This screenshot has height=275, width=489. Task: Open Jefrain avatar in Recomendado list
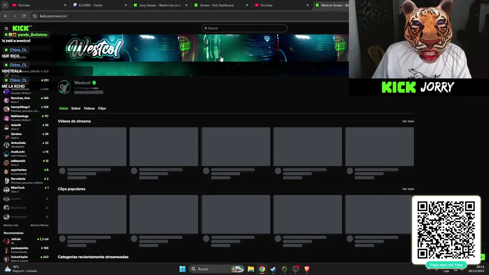[x=6, y=241]
